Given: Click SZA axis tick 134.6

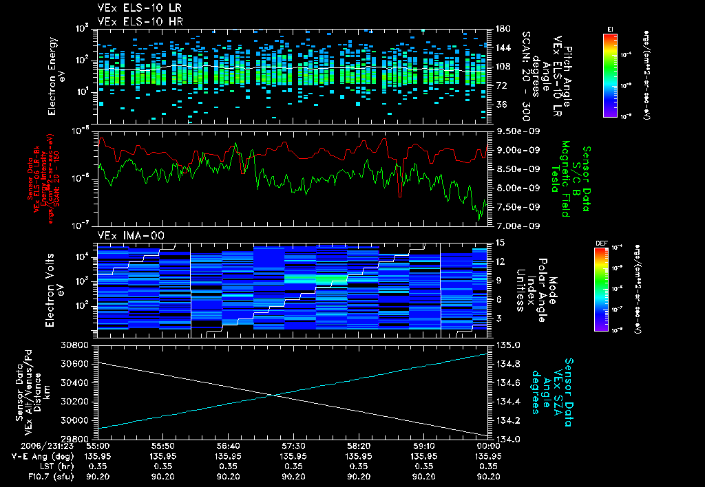Looking at the screenshot, I should click(x=507, y=383).
